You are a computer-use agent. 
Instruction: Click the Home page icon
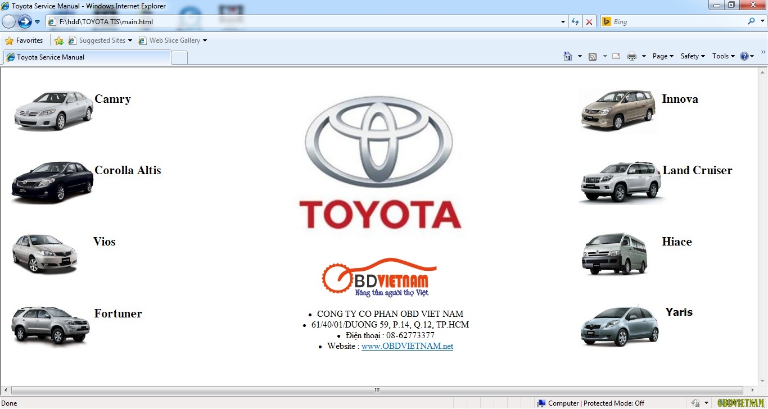pos(568,56)
